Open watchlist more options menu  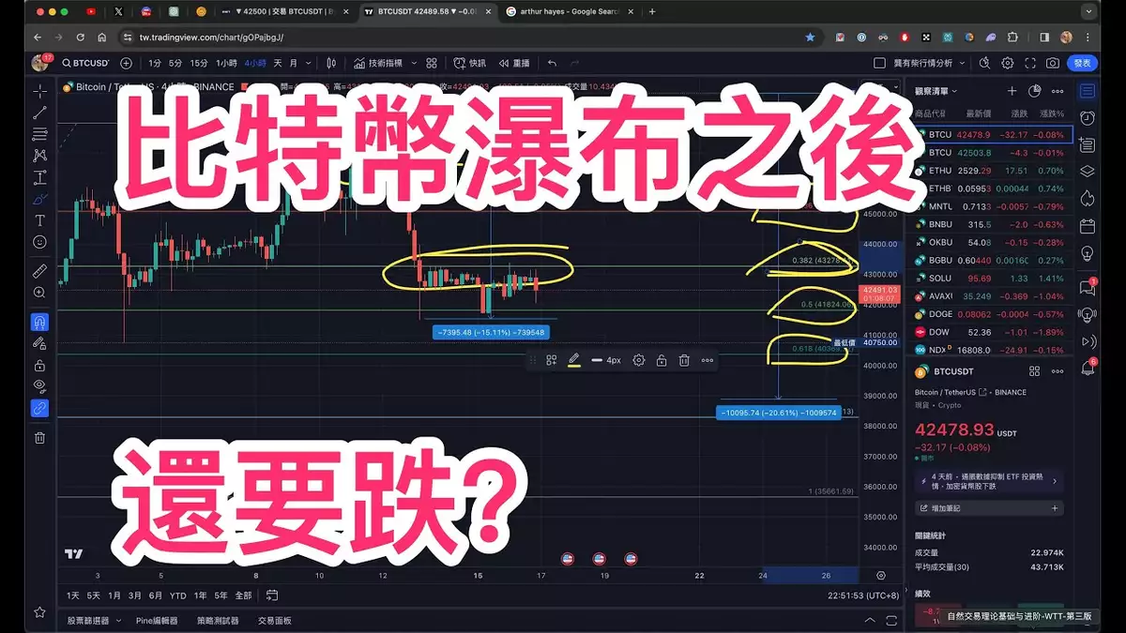[x=1058, y=91]
